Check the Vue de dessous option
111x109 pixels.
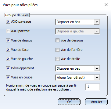coord(57,41)
